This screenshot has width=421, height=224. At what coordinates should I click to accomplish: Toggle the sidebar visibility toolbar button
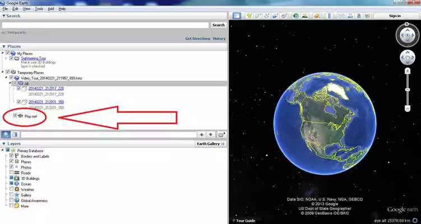[236, 16]
